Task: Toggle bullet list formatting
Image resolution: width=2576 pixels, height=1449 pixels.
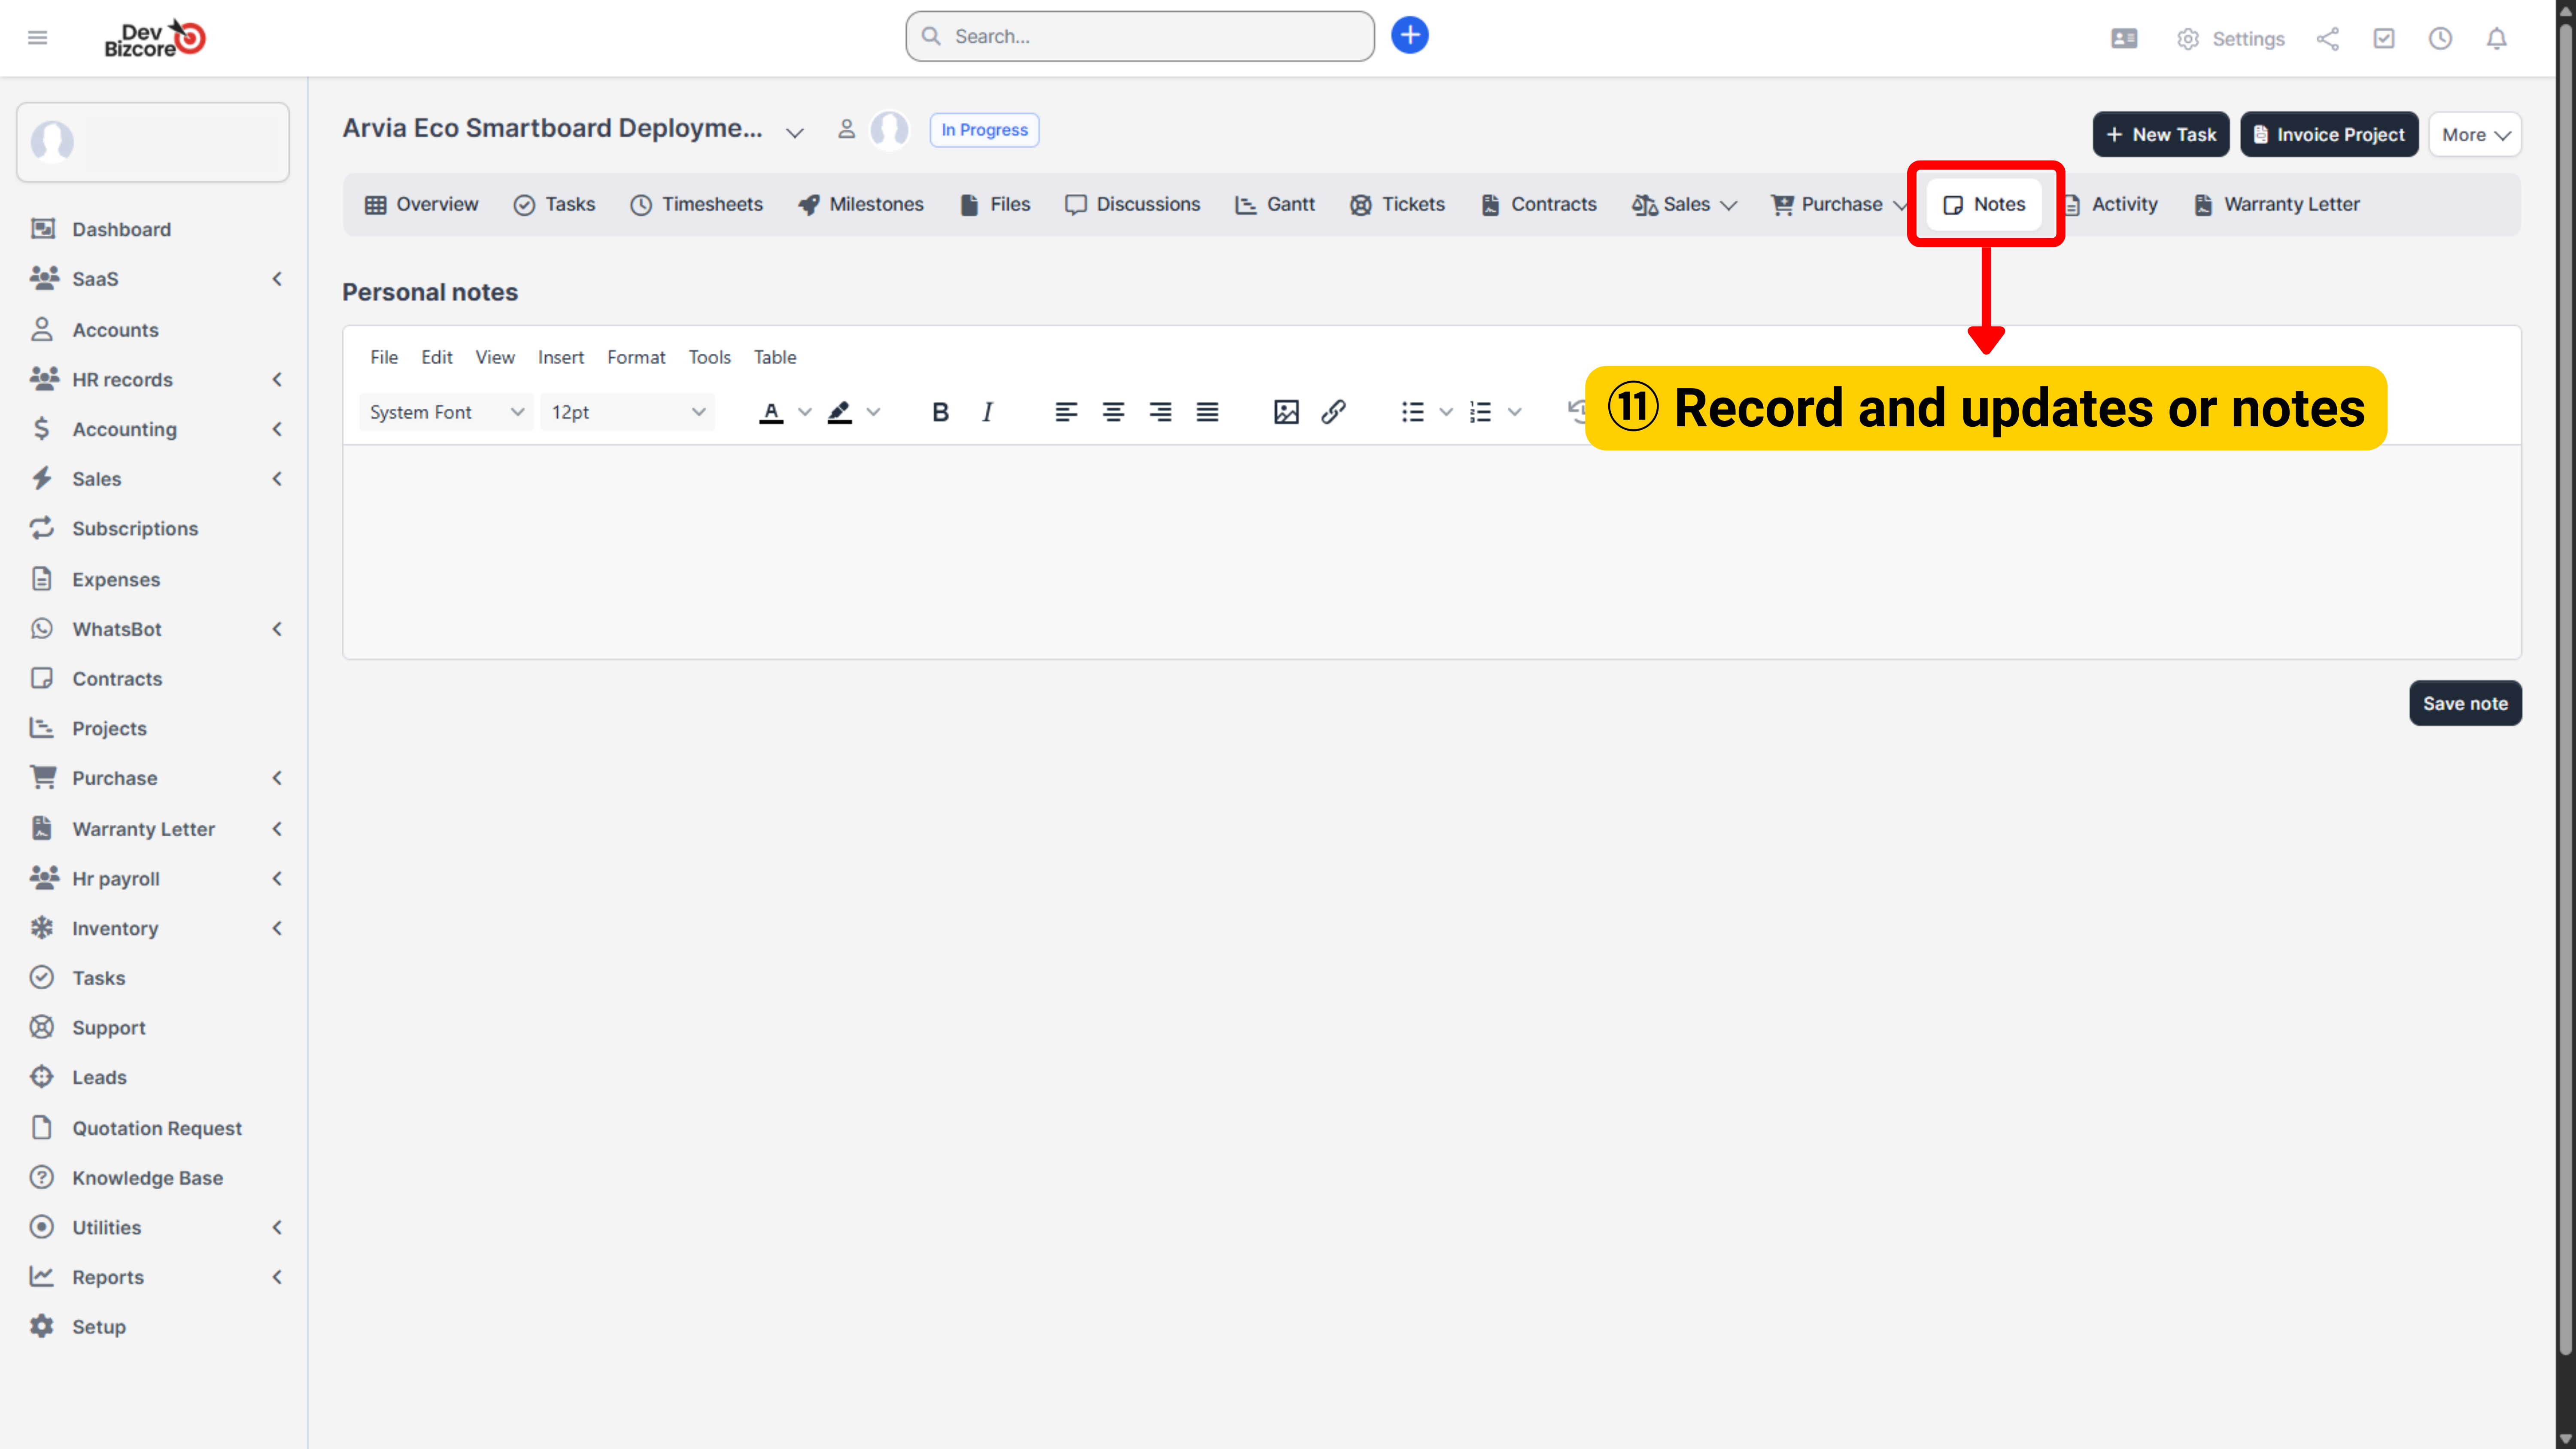Action: (1412, 412)
